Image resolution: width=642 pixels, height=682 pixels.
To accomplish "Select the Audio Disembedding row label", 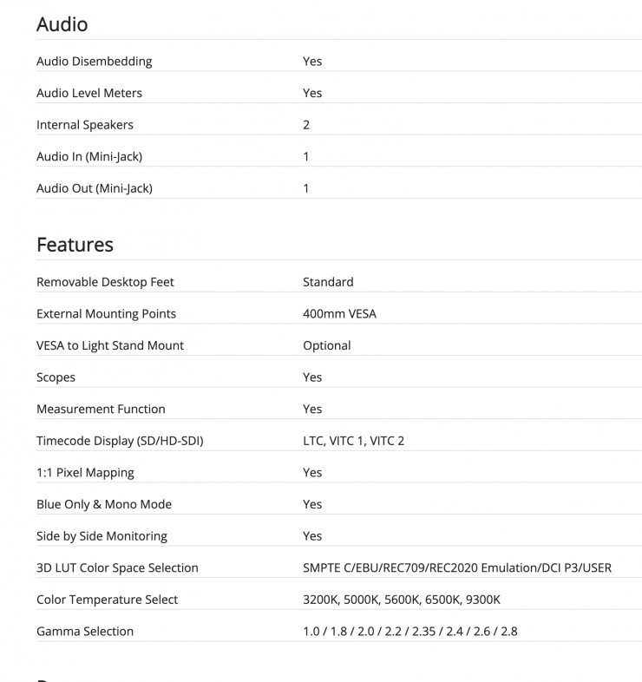I will pos(94,62).
